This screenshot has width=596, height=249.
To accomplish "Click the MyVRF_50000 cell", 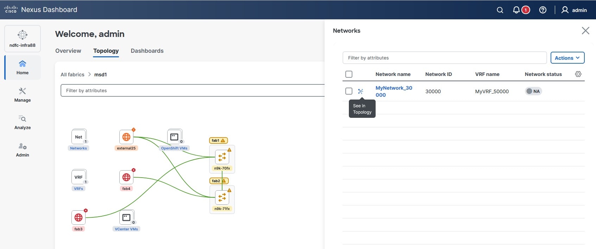I will tap(492, 91).
